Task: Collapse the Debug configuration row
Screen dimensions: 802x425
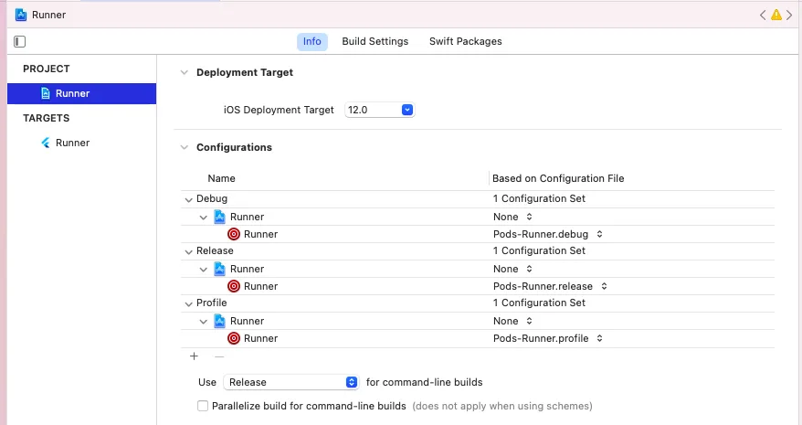Action: pyautogui.click(x=187, y=198)
